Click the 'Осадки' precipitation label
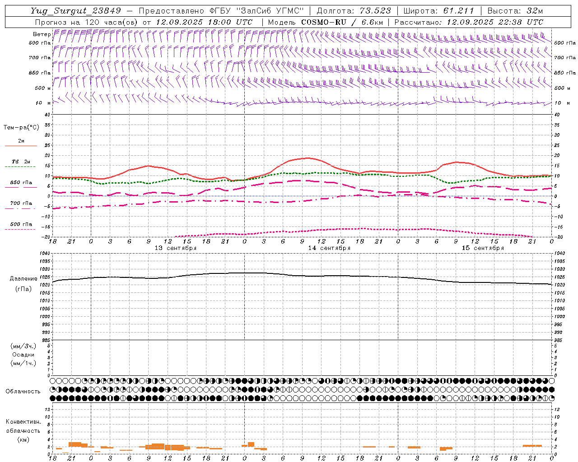578x462 pixels. click(x=23, y=355)
